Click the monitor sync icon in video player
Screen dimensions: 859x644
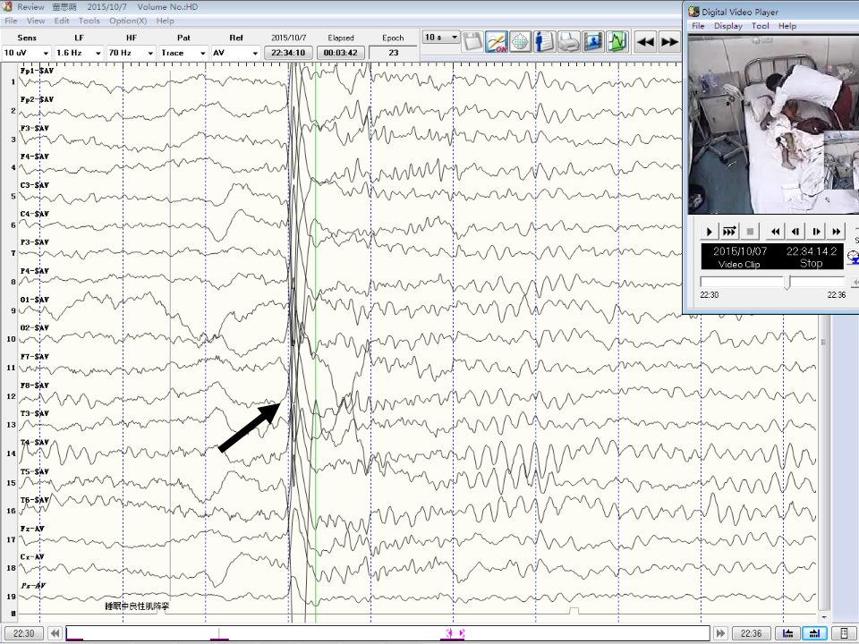coord(853,257)
